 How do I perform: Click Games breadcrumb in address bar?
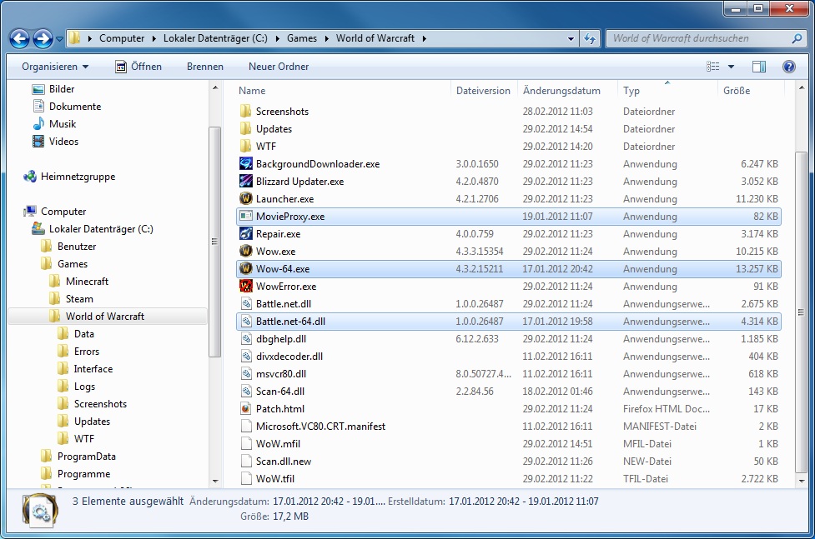click(301, 38)
